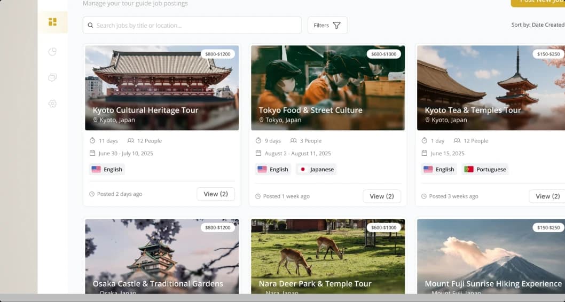
Task: Open the Filters button
Action: click(x=327, y=25)
